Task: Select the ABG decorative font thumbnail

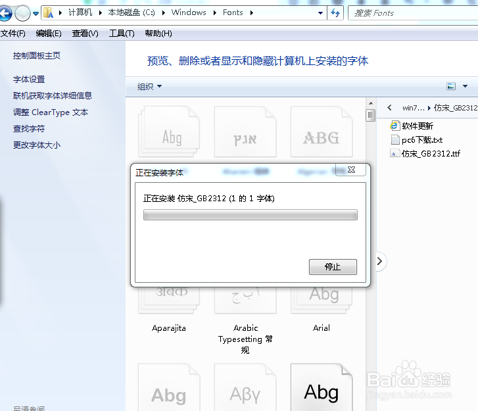Action: [322, 132]
